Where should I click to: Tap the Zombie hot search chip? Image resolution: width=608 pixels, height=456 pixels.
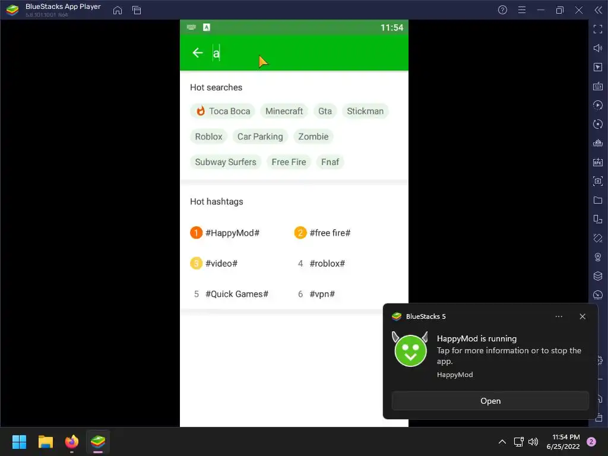[313, 137]
